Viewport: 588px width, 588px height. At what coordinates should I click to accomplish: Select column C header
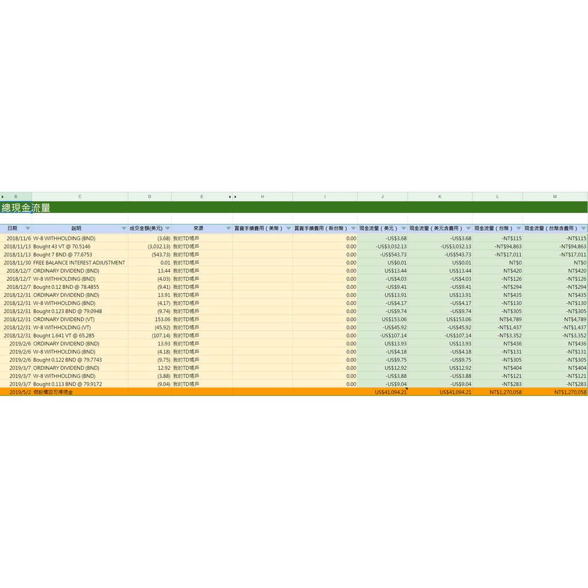[80, 197]
